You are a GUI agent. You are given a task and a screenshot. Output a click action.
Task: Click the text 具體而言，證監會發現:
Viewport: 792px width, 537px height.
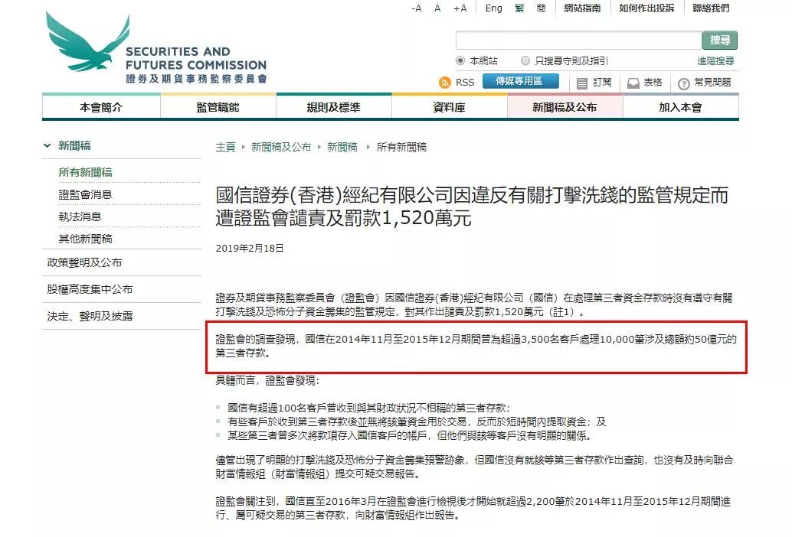click(267, 380)
